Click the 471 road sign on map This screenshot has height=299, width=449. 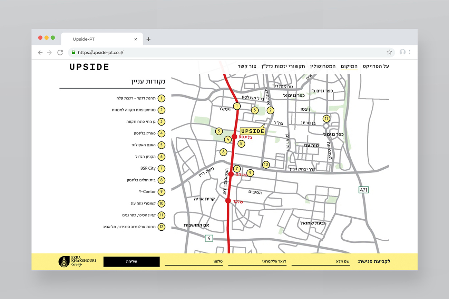pyautogui.click(x=364, y=190)
